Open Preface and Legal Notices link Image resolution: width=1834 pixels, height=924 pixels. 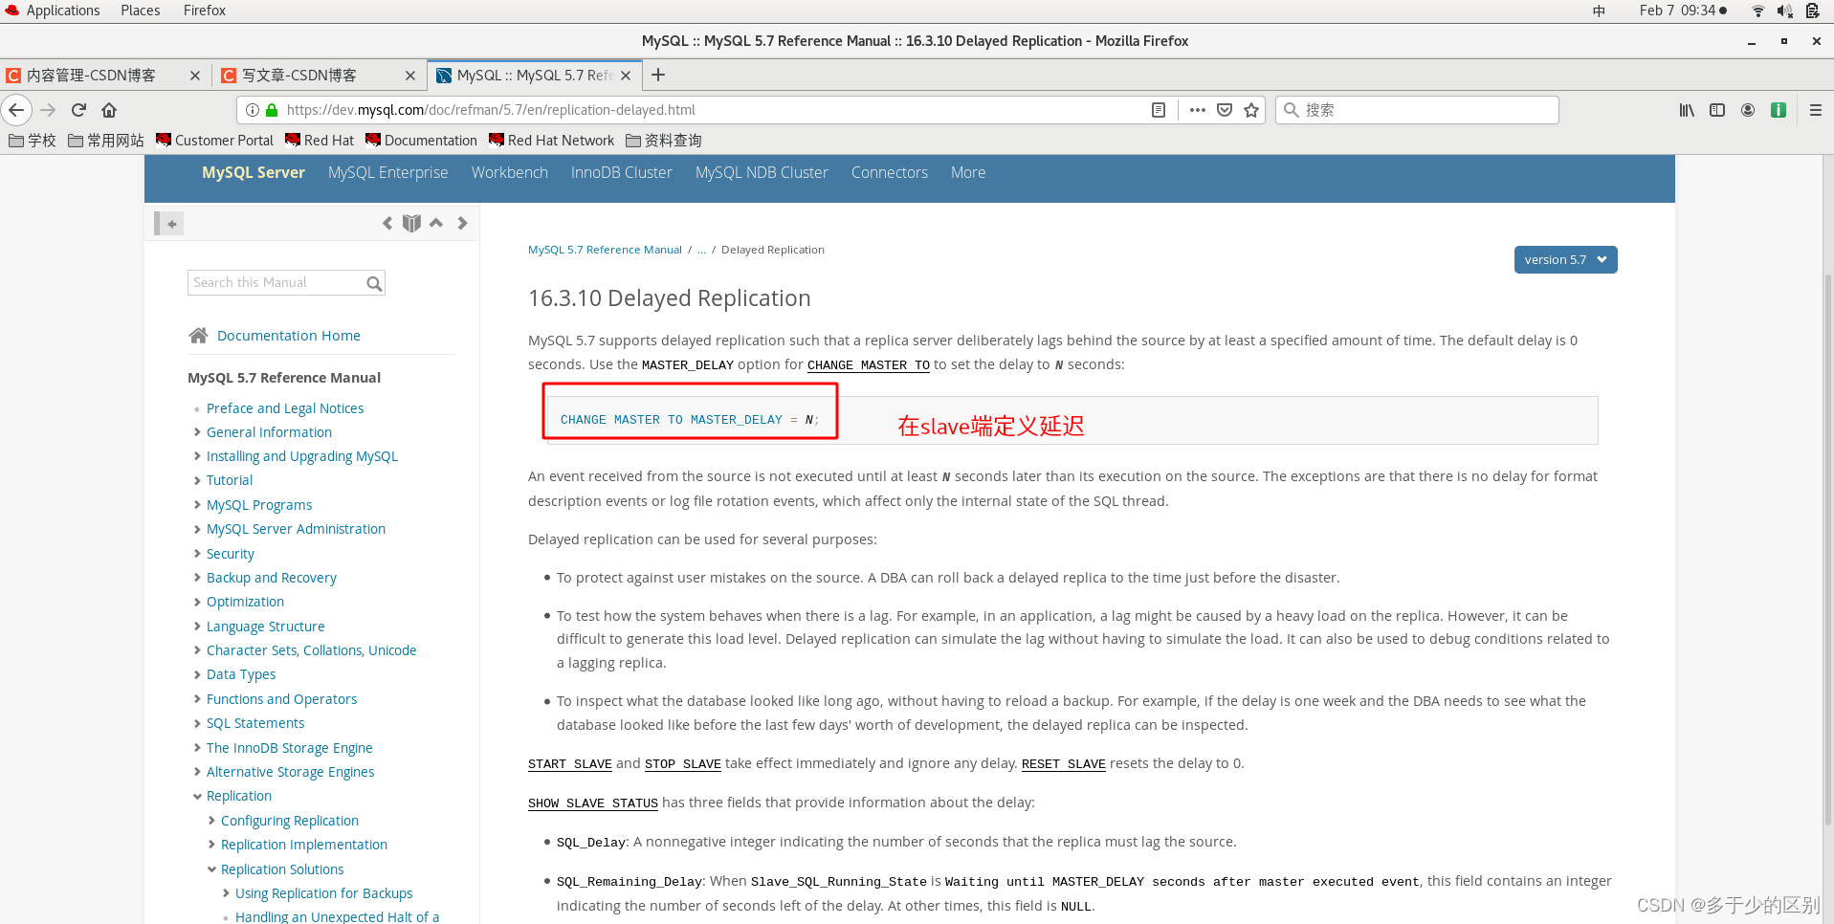285,408
